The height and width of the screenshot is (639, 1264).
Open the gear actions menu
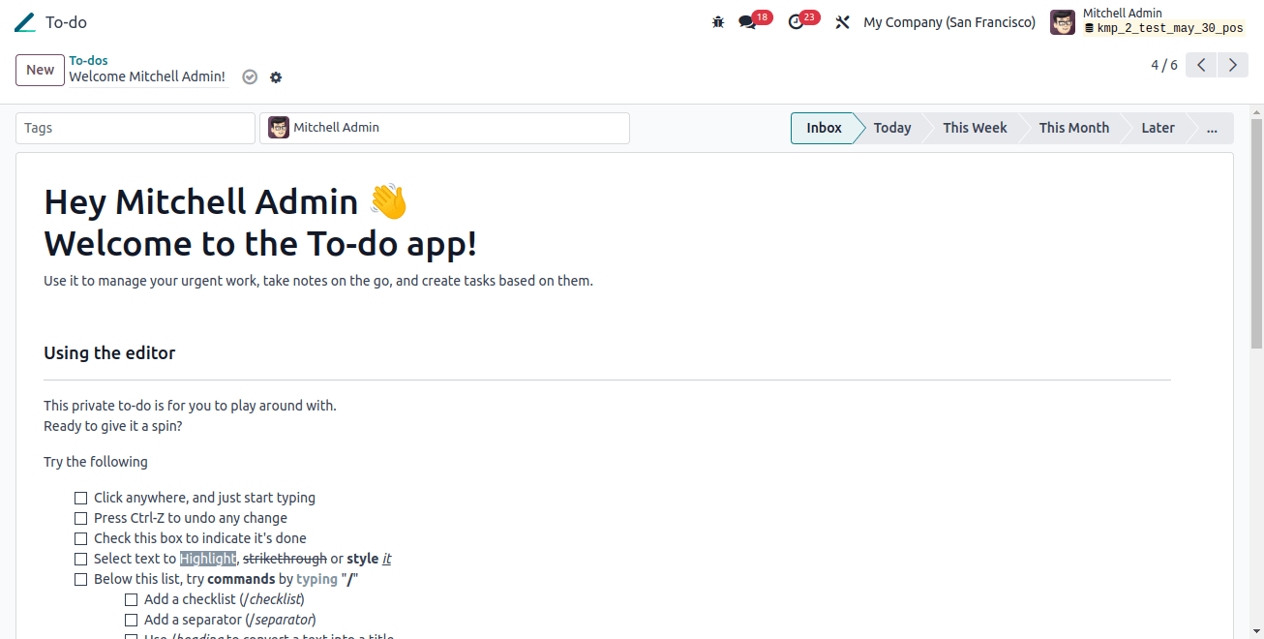(x=276, y=77)
